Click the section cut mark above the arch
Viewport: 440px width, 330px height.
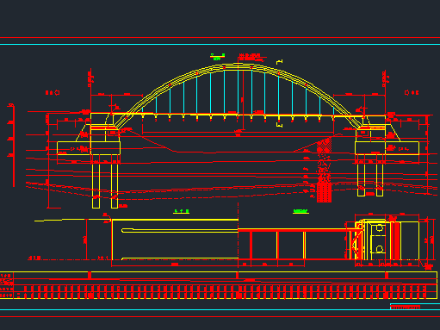point(280,62)
